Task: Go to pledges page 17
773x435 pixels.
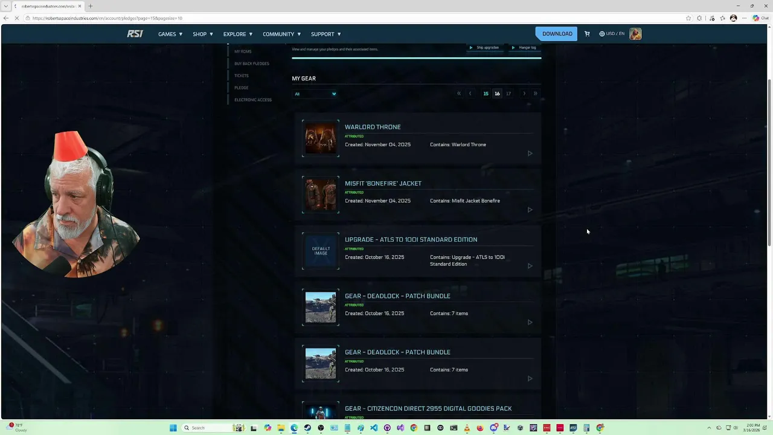Action: click(508, 94)
